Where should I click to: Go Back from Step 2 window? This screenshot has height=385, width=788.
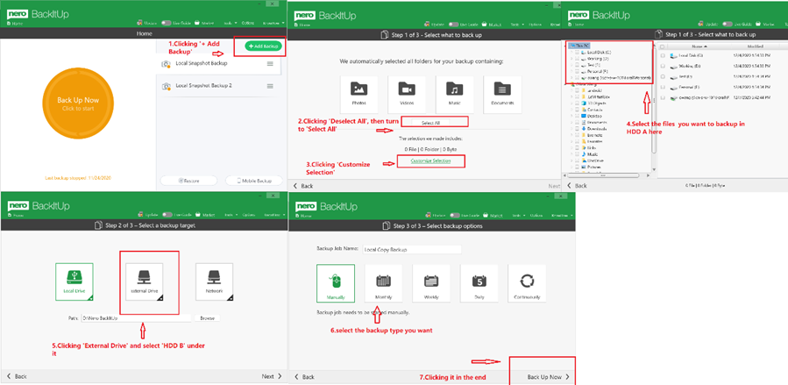tap(17, 376)
